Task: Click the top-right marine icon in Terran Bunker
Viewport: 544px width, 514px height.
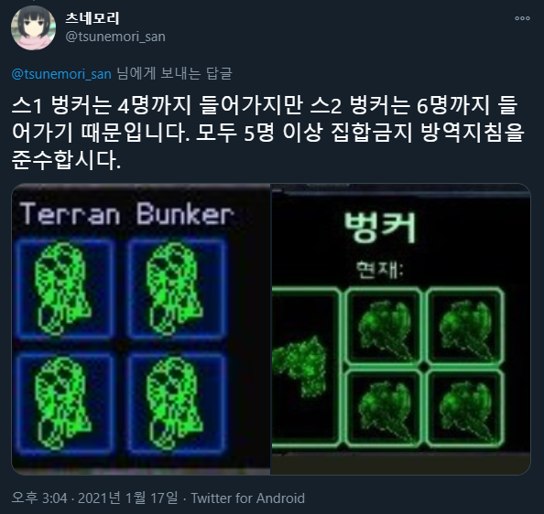Action: point(176,288)
